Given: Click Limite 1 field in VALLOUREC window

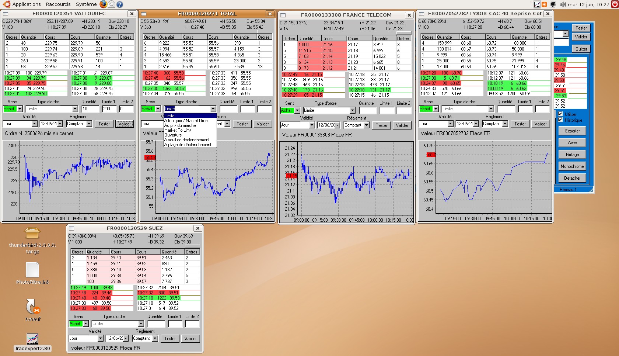Looking at the screenshot, I should pos(109,109).
